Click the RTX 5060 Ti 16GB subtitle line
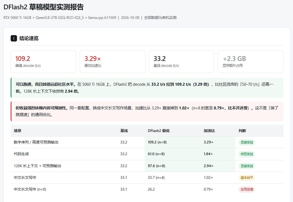Viewport: 293px width, 202px height. point(90,18)
